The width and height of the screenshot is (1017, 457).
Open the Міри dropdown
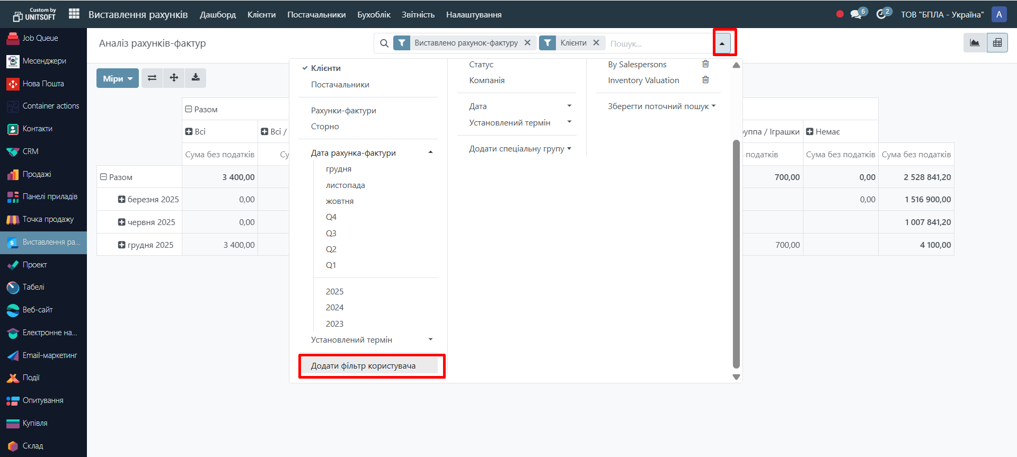[117, 78]
